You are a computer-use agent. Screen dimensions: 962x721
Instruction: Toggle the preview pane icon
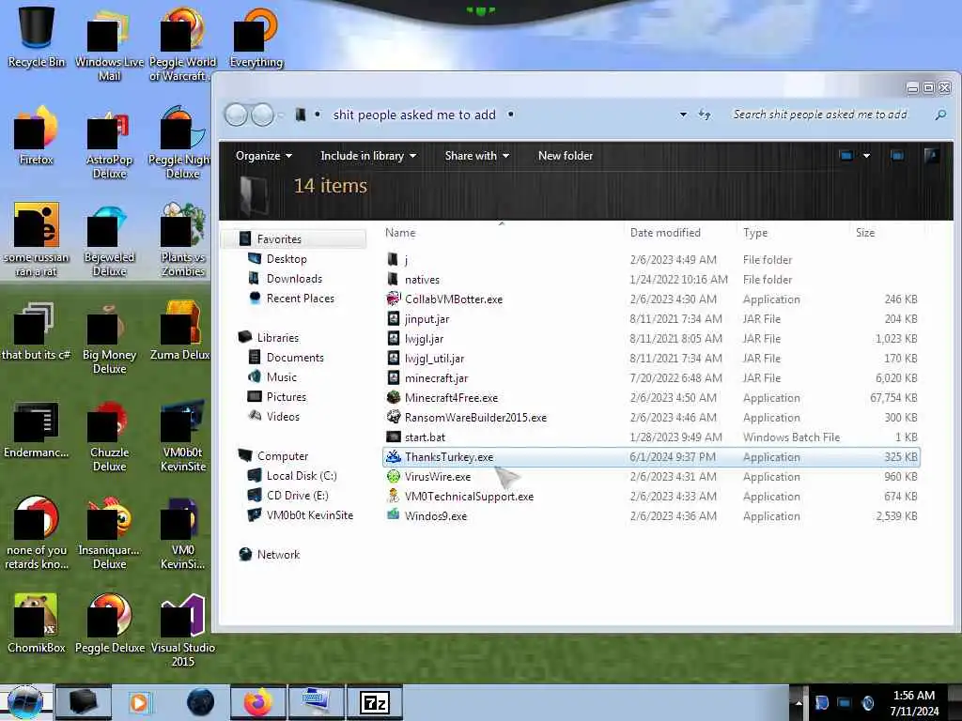click(x=897, y=156)
